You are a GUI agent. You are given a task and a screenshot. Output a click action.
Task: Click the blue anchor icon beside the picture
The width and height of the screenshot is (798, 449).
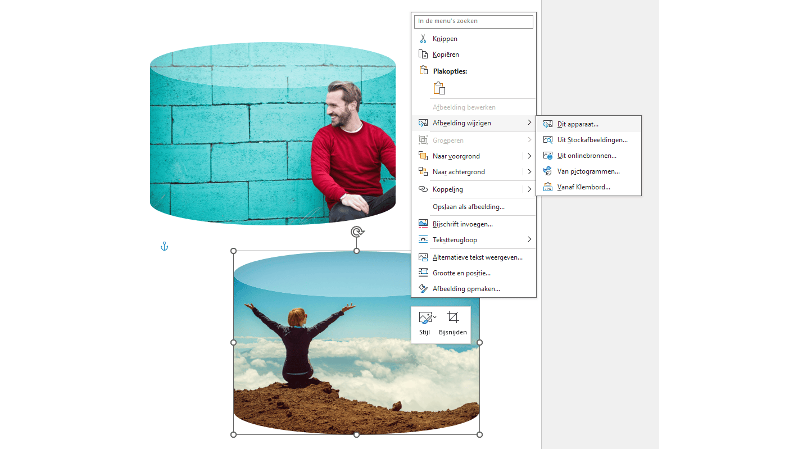164,246
